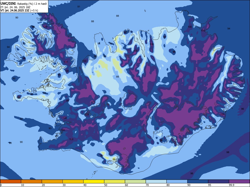Click the legend tick label '99.9'

(231, 185)
